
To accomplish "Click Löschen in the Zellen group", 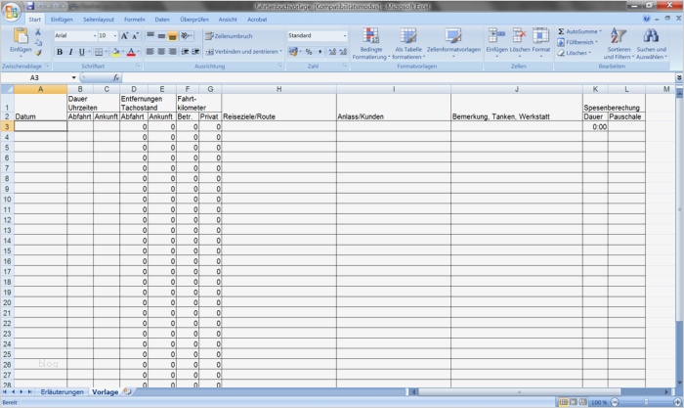I will point(520,43).
